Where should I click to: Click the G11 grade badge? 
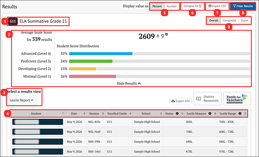tap(13, 21)
